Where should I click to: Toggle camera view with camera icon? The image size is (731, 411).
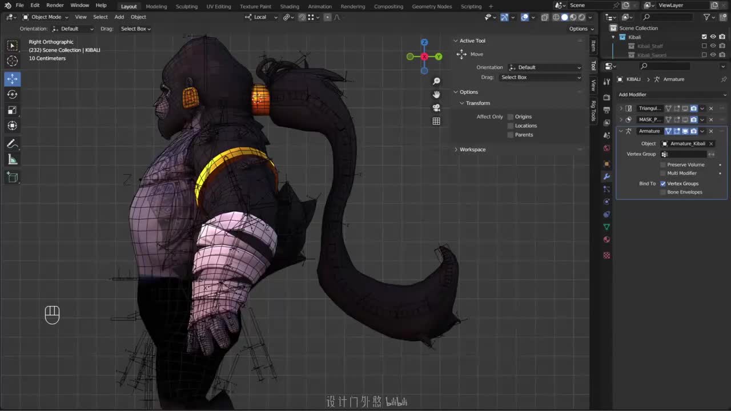(436, 108)
